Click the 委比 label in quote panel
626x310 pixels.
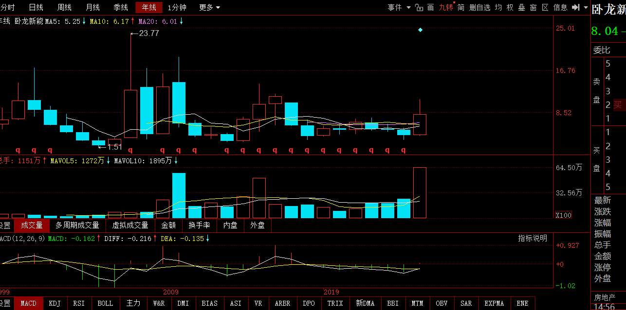pos(602,50)
